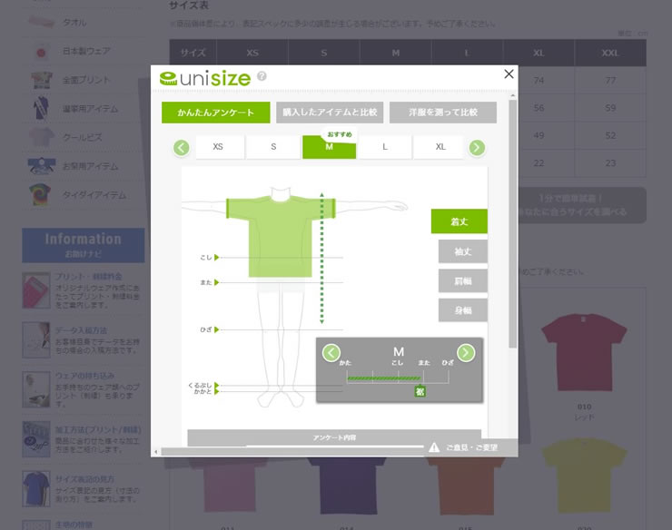672x530 pixels.
Task: Open クールビズ category in sidebar
Action: point(83,138)
